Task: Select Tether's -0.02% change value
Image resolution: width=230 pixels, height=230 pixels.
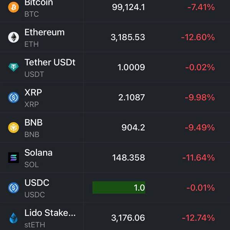Action: [200, 67]
